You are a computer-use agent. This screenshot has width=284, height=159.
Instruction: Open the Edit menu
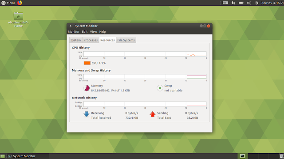pyautogui.click(x=85, y=31)
